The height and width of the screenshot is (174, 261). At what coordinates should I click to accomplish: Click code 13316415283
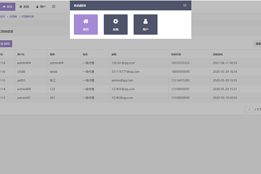pos(180,80)
